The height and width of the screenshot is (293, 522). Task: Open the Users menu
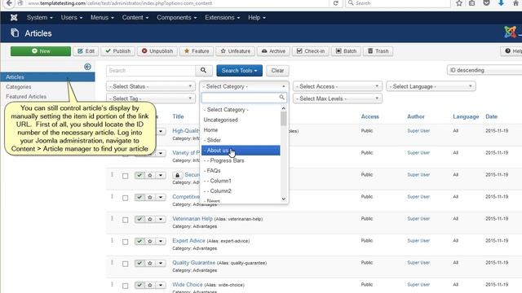72,18
